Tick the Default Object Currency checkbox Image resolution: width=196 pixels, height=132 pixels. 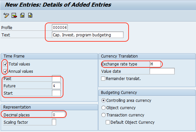(x=108, y=122)
